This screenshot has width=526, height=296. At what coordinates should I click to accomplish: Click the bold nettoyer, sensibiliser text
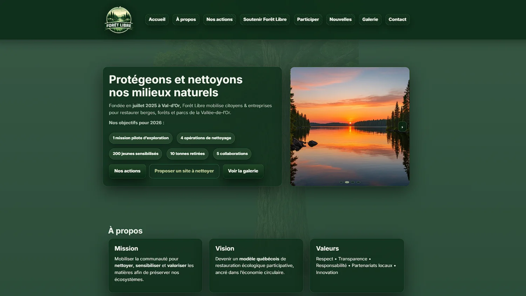coord(137,265)
